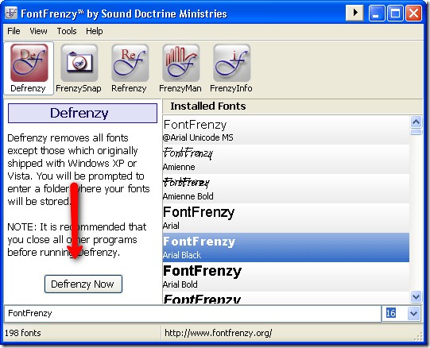
Task: Select the Arial font entry
Action: [286, 218]
